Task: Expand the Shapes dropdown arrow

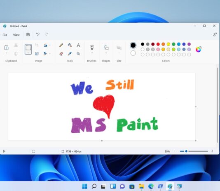Action: coord(106,53)
